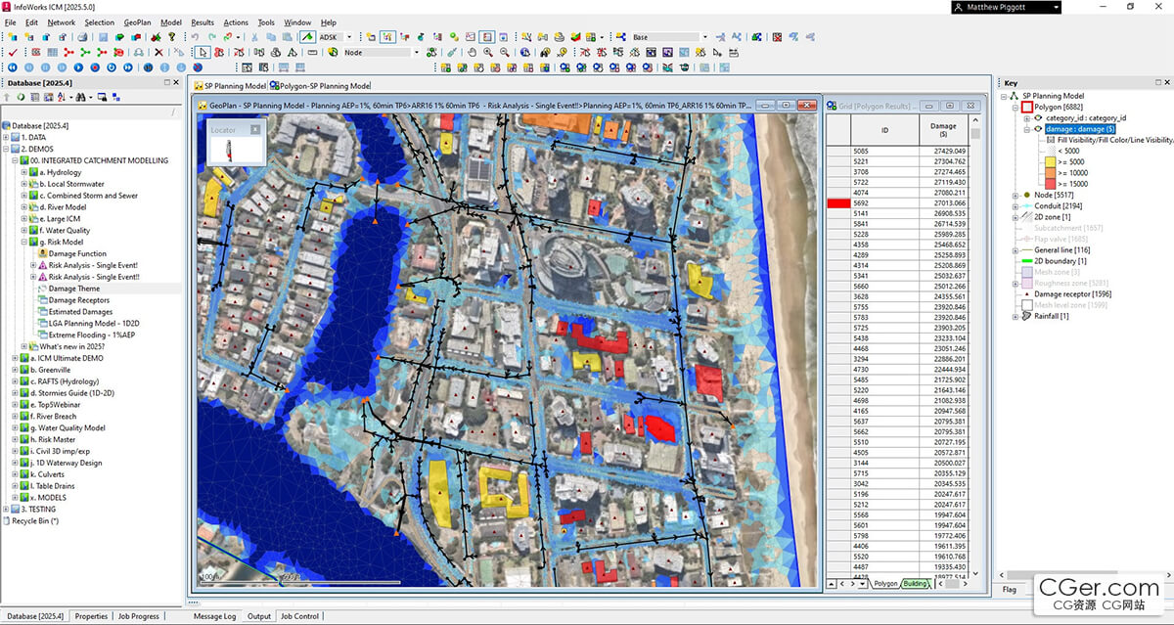
Task: Expand the Conduit [2194] key entry
Action: pos(1014,206)
